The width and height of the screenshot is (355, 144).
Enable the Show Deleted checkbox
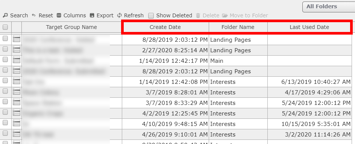click(x=151, y=16)
